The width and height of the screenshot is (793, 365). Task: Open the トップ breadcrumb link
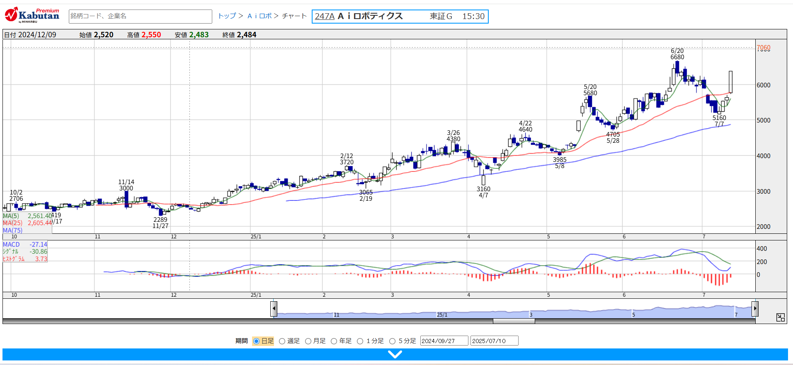[x=227, y=16]
